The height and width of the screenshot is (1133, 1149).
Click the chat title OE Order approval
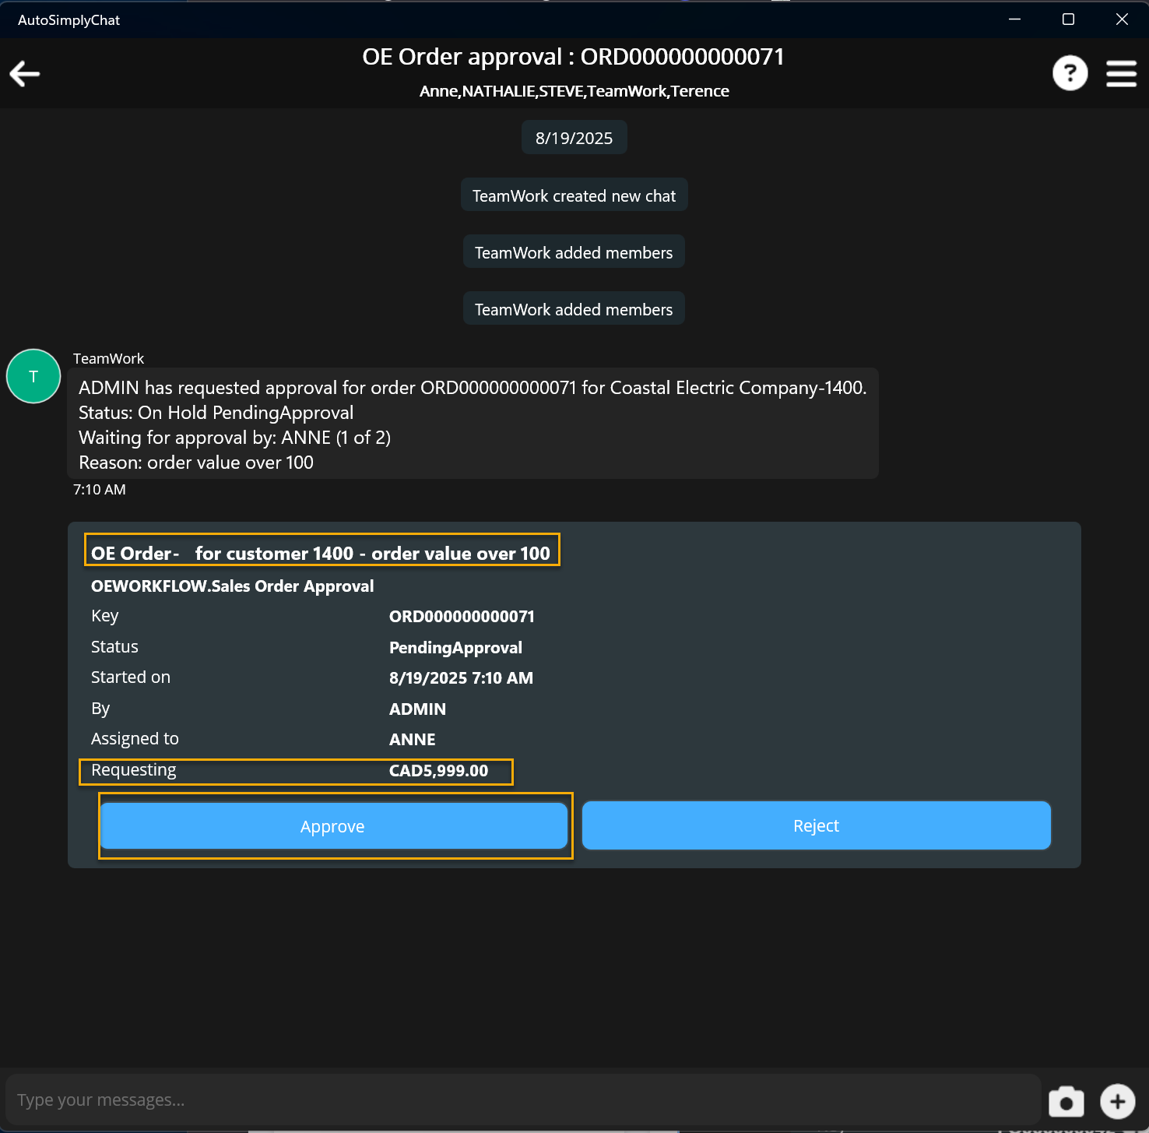coord(573,57)
